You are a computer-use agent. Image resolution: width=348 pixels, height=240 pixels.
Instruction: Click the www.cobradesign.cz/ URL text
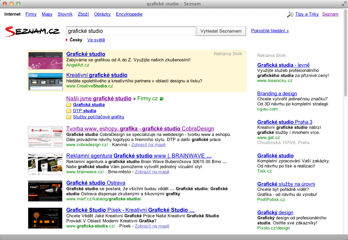point(87,144)
